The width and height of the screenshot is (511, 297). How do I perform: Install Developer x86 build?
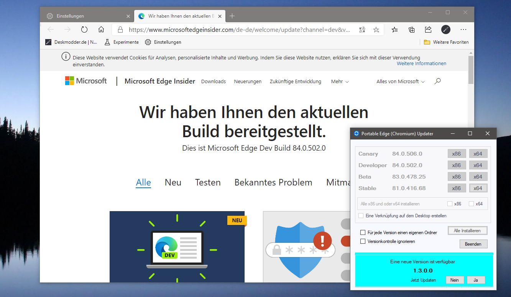click(x=456, y=165)
